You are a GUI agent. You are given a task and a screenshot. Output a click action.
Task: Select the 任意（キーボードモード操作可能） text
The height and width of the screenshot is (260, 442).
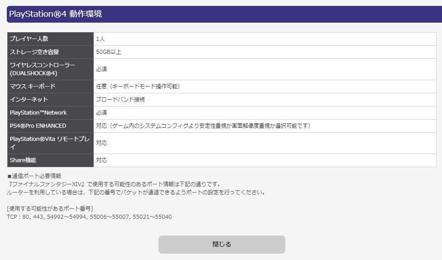pos(138,87)
